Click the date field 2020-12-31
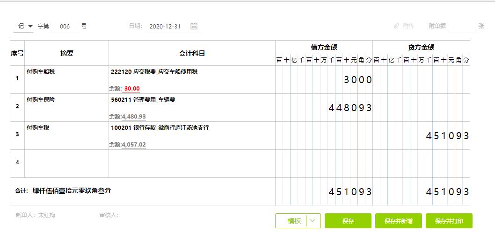495x232 pixels. (165, 27)
